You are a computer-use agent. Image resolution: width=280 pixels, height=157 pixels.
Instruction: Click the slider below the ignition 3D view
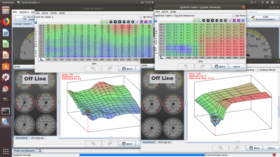(x=238, y=142)
